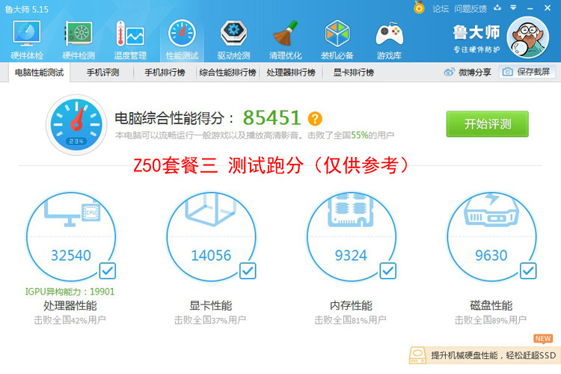Click 击败全国42%用户 text
561x374 pixels.
[x=70, y=320]
